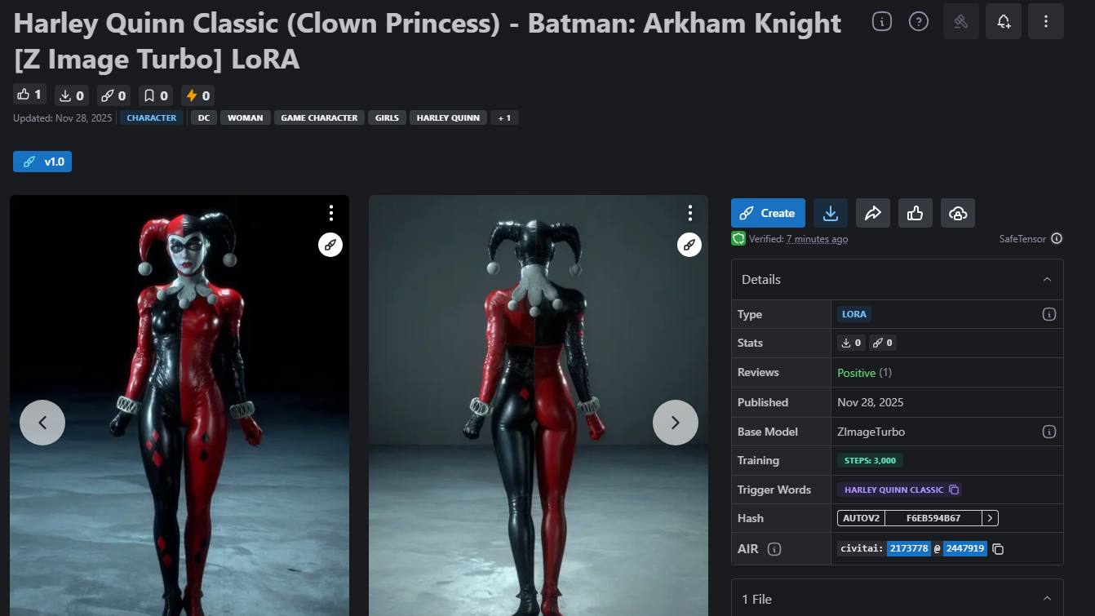Select the v1.0 version tab

(42, 162)
